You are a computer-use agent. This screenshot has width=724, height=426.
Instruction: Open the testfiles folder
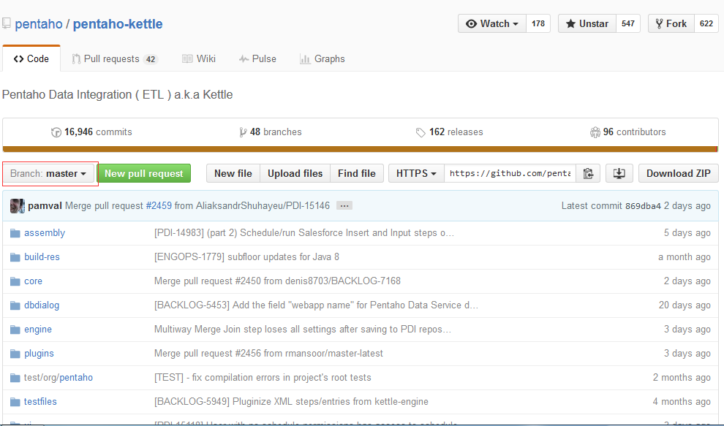pyautogui.click(x=40, y=402)
